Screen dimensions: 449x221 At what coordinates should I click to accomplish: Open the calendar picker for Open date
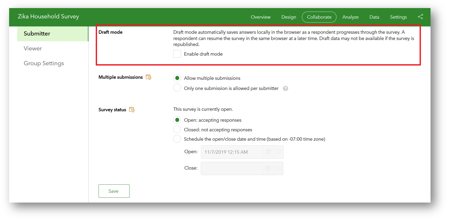click(x=268, y=152)
